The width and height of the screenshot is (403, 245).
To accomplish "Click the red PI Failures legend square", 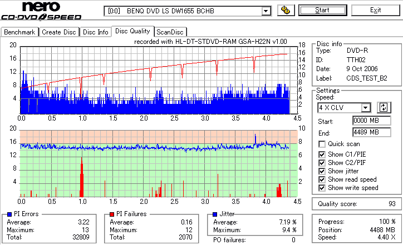I will point(112,214).
